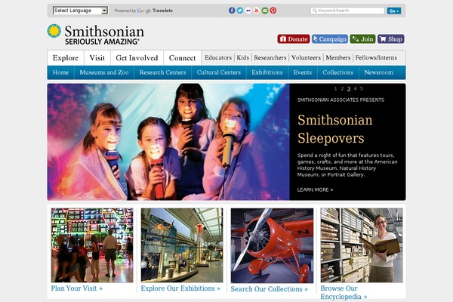Image resolution: width=453 pixels, height=302 pixels.
Task: Switch carousel to slide 5
Action: pos(362,89)
